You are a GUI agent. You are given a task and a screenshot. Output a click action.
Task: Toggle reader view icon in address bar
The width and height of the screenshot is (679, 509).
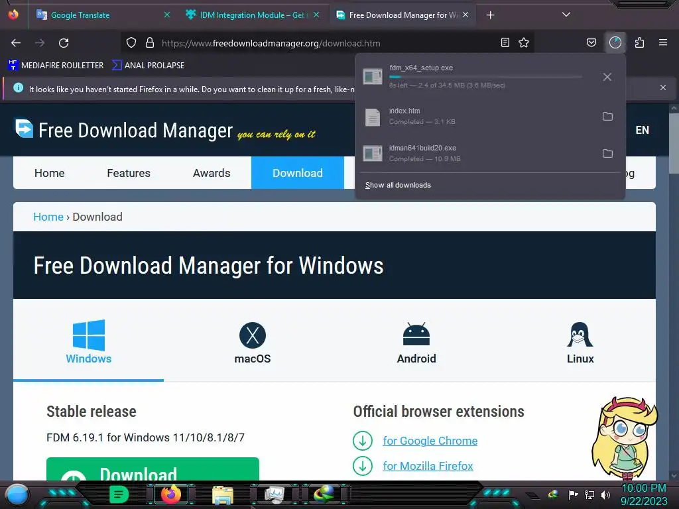pos(505,42)
